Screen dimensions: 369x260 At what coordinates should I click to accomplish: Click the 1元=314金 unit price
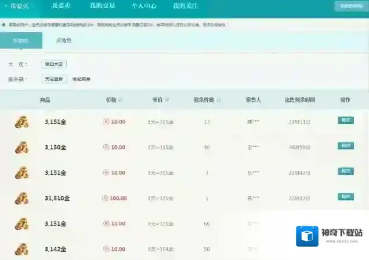161,249
